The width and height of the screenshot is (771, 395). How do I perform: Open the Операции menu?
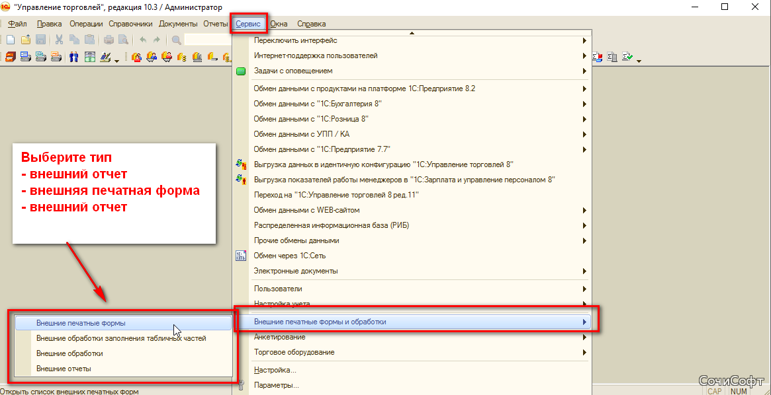[x=85, y=24]
